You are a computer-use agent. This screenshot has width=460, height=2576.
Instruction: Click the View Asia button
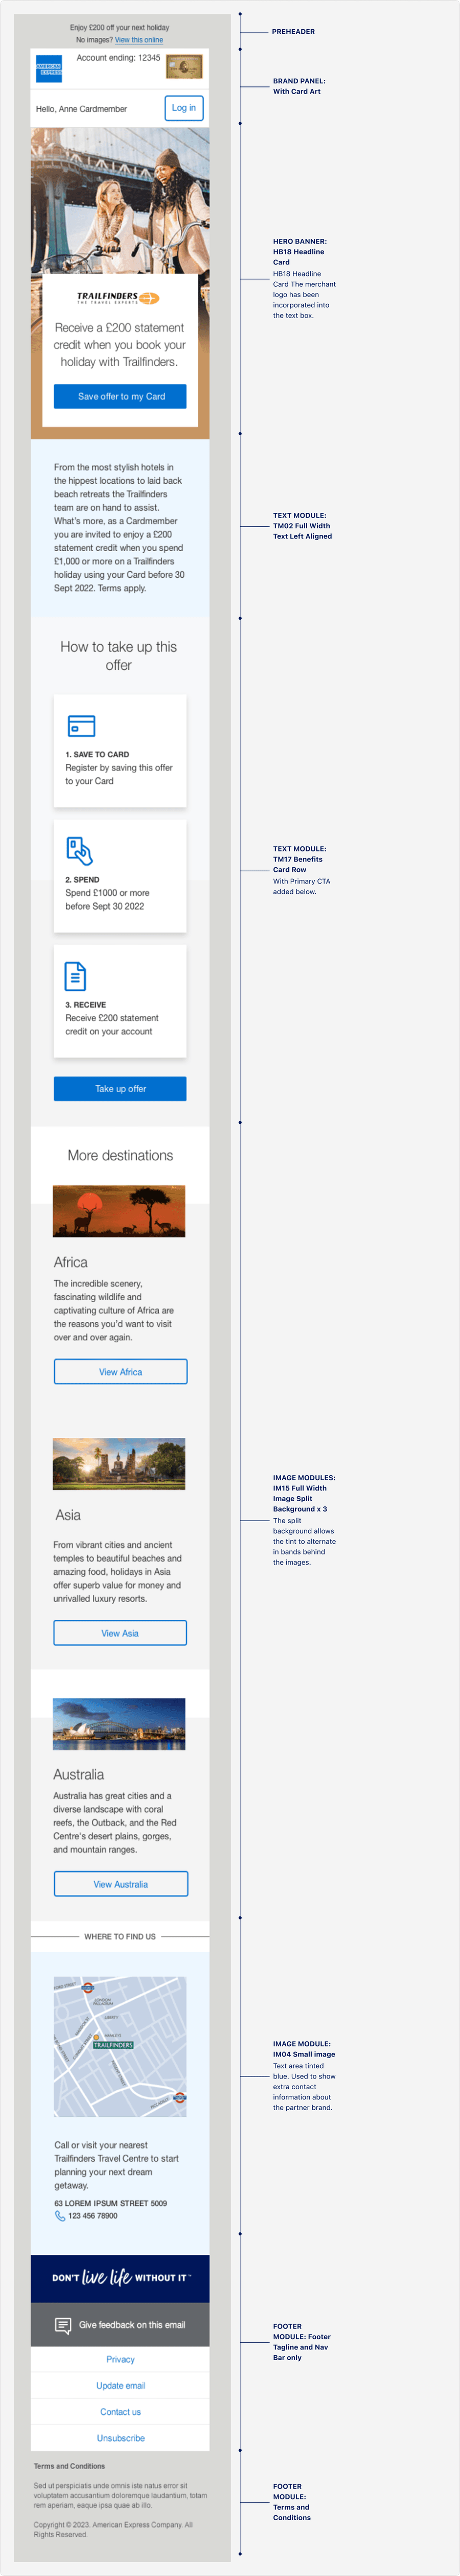[x=120, y=1633]
